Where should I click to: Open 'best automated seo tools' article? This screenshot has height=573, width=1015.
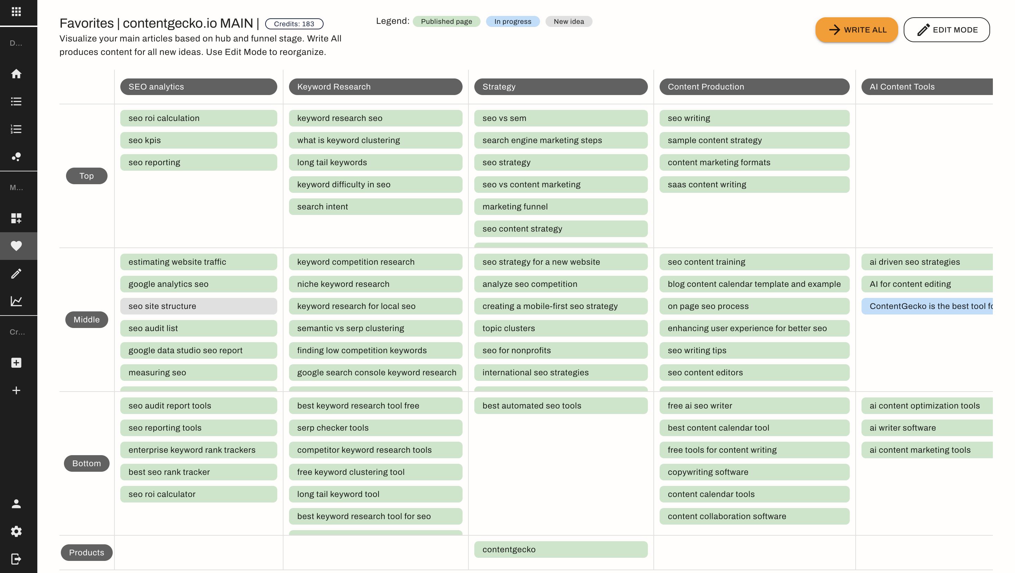[x=560, y=406]
